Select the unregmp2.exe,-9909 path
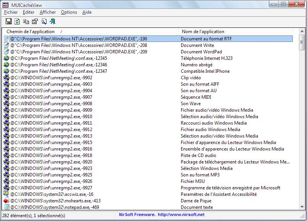The height and width of the screenshot is (221, 307). 51,110
